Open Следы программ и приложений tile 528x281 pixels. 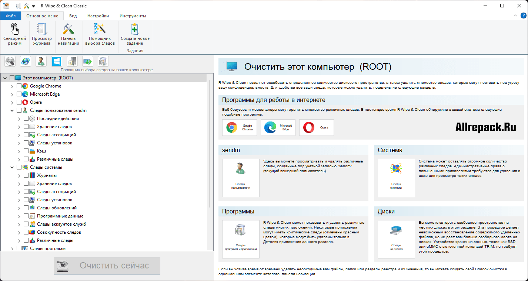coord(241,239)
